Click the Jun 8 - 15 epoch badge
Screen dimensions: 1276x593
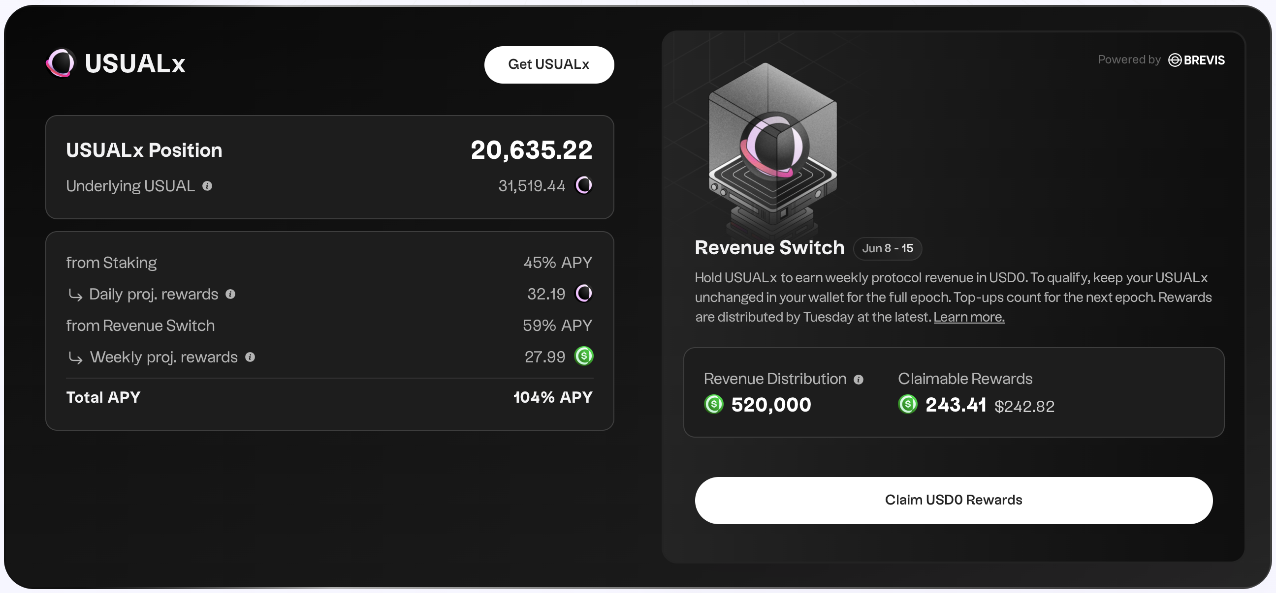pos(887,248)
